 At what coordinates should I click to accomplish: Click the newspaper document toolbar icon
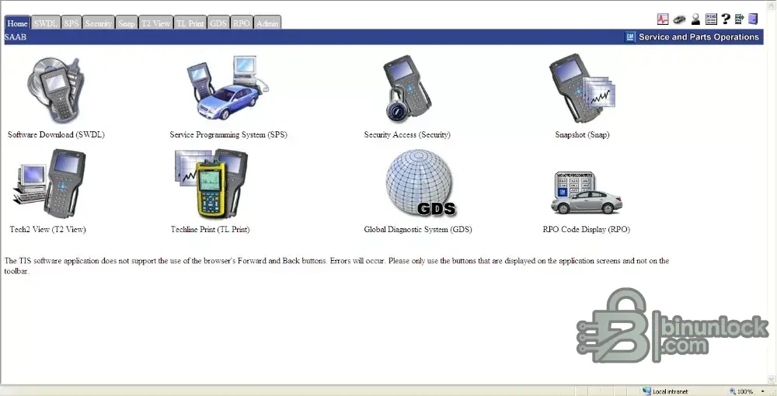tap(711, 19)
